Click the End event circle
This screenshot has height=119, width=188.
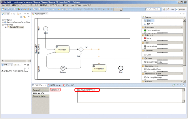pyautogui.click(x=121, y=68)
